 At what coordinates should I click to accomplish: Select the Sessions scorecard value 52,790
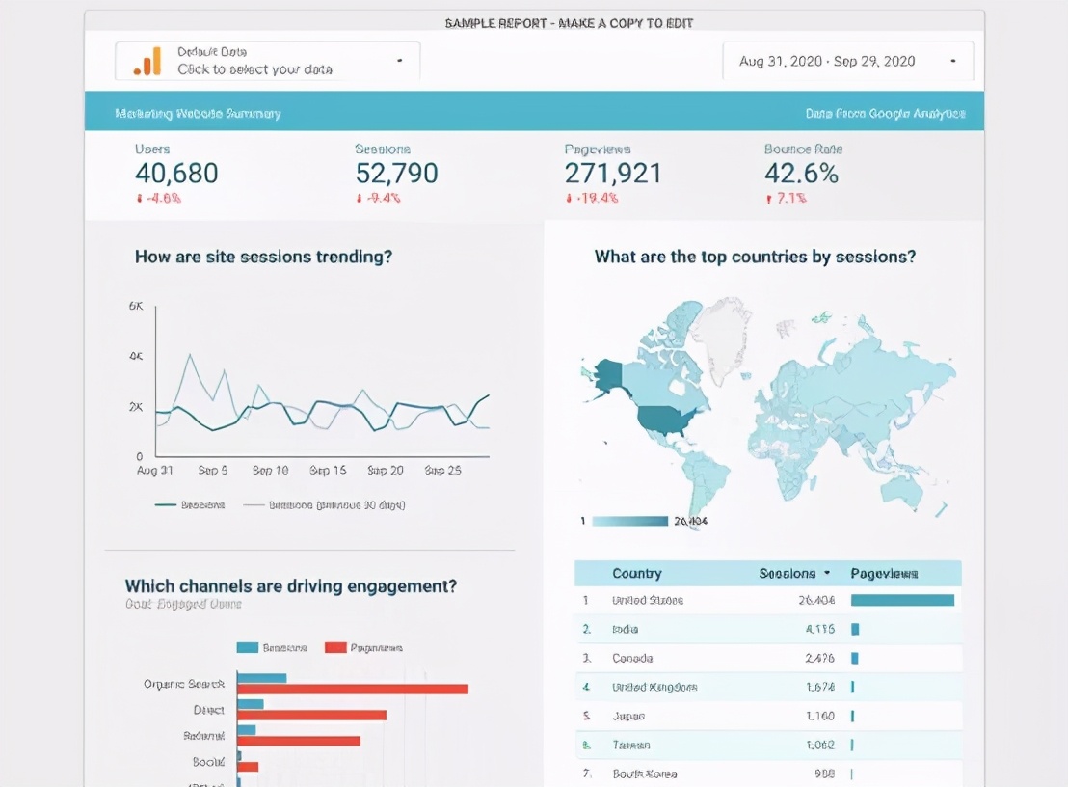pos(396,174)
